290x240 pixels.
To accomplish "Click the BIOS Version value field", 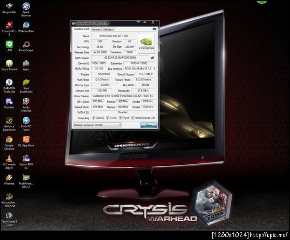I will pos(120,57).
